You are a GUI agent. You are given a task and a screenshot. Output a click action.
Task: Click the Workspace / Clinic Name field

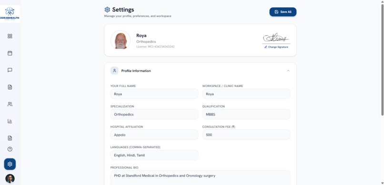coord(246,94)
